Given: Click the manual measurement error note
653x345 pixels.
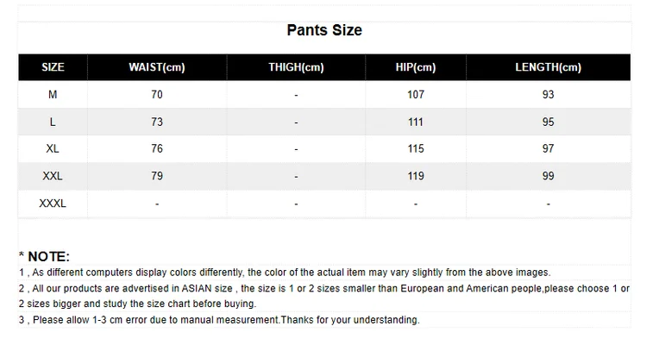Looking at the screenshot, I should [219, 320].
